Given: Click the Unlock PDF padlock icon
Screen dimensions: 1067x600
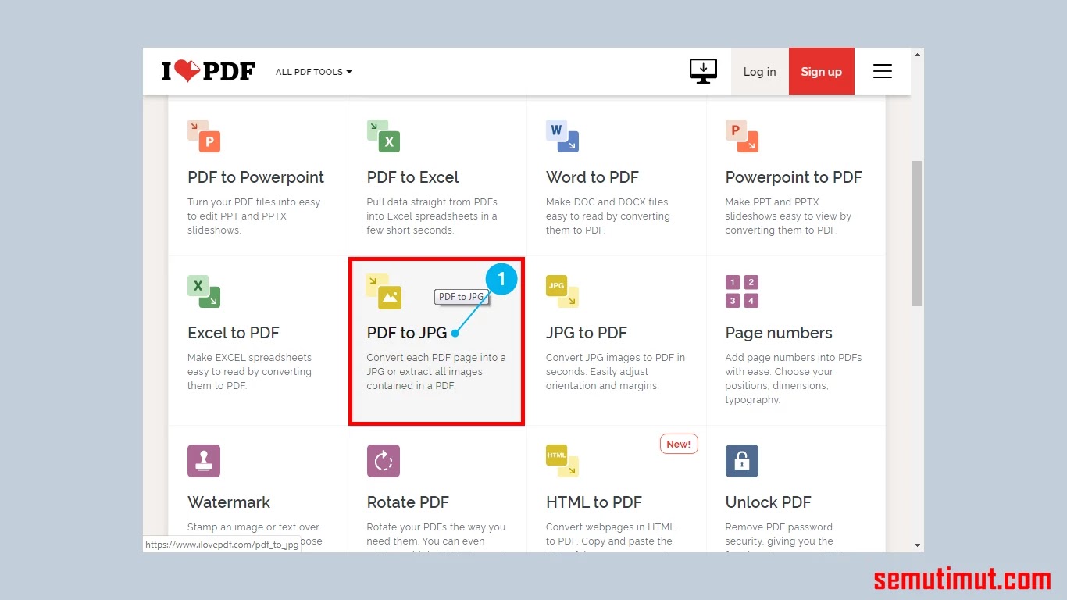Looking at the screenshot, I should coord(742,461).
